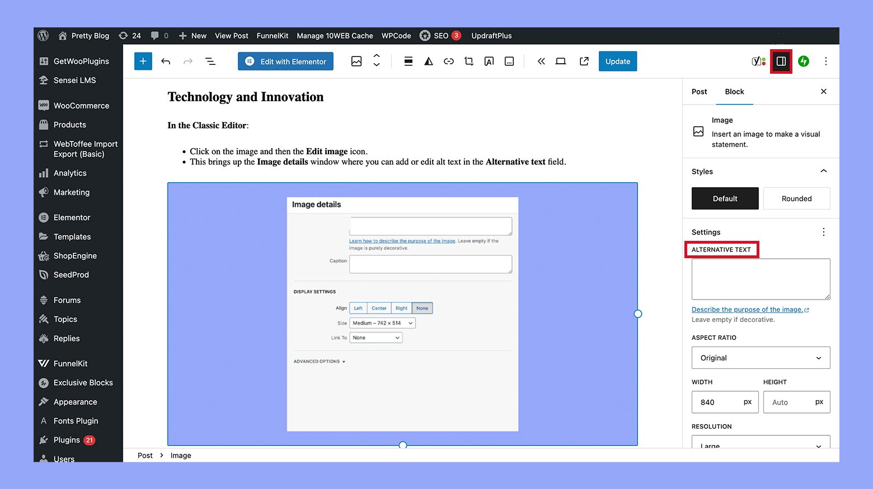Viewport: 873px width, 489px height.
Task: Select the Replace image tool in the toolbar
Action: coord(356,61)
